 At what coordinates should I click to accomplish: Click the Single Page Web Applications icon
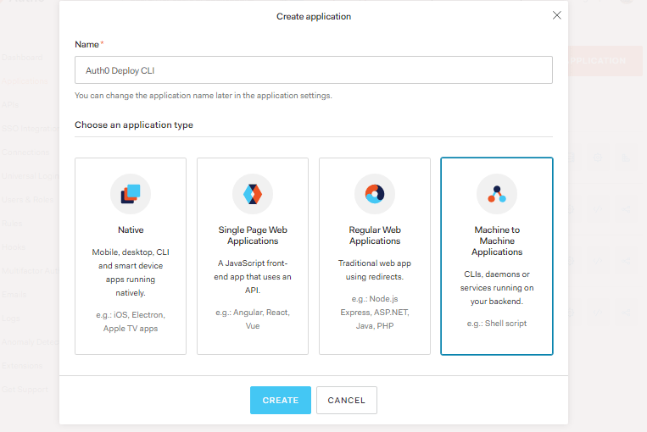tap(253, 194)
